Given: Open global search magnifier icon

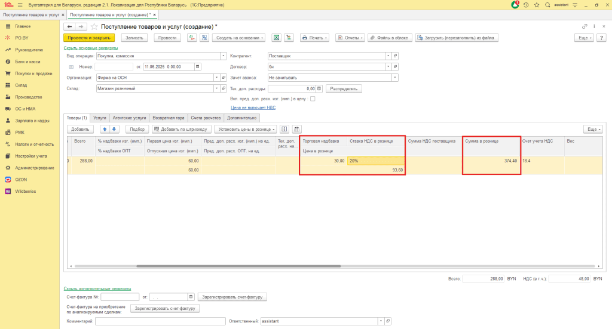Looking at the screenshot, I should pyautogui.click(x=547, y=5).
